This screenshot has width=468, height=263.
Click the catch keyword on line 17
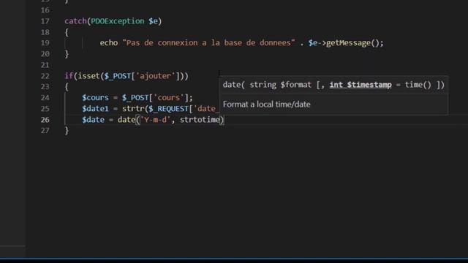[x=75, y=21]
